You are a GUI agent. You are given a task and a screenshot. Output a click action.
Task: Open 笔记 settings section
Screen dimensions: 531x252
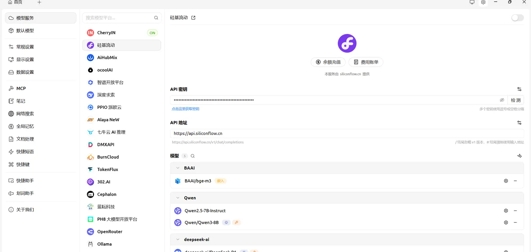41,101
